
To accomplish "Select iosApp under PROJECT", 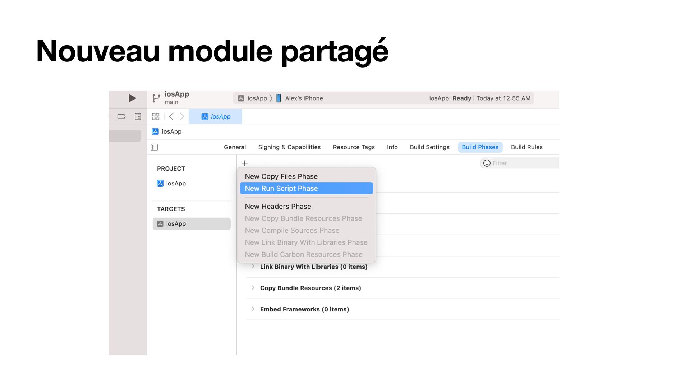I will [171, 183].
